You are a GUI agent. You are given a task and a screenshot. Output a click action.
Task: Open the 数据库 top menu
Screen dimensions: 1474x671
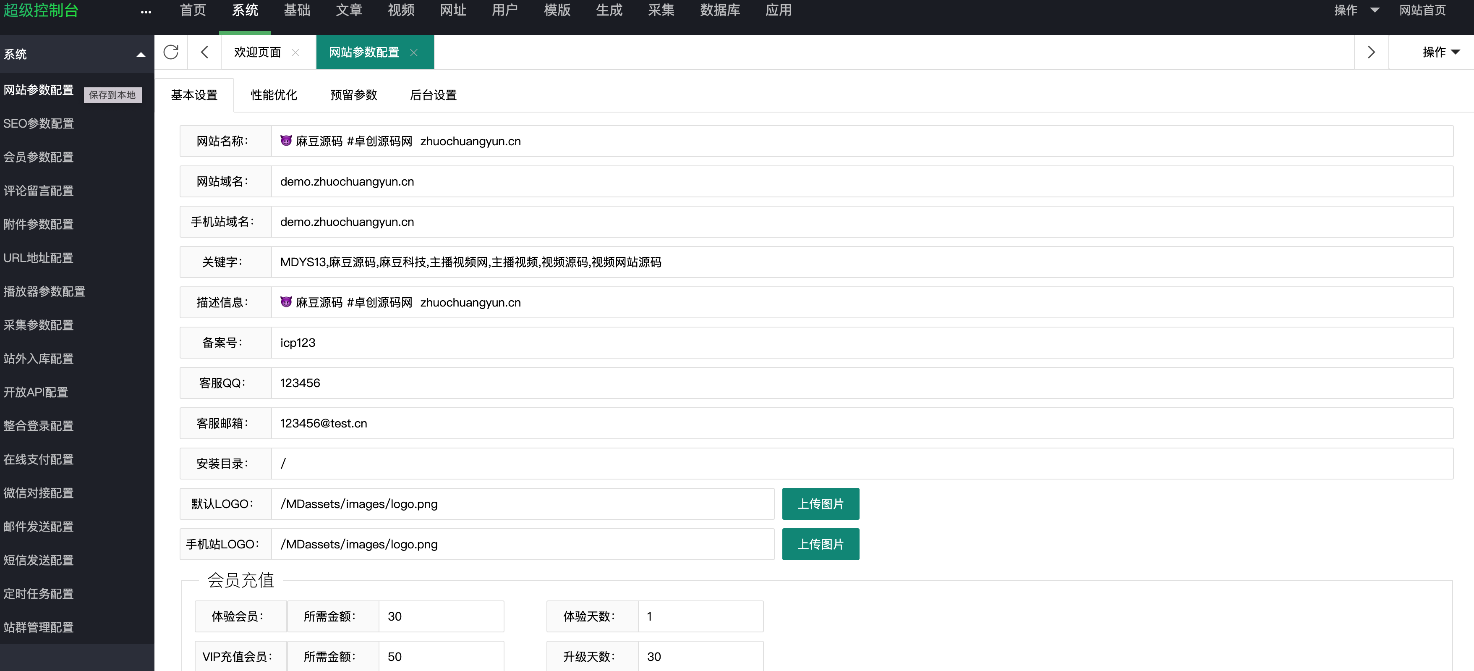pyautogui.click(x=720, y=10)
